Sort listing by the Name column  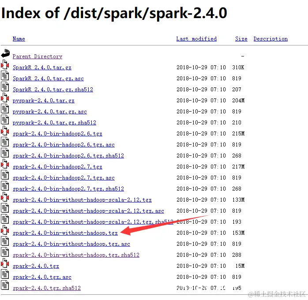point(19,39)
